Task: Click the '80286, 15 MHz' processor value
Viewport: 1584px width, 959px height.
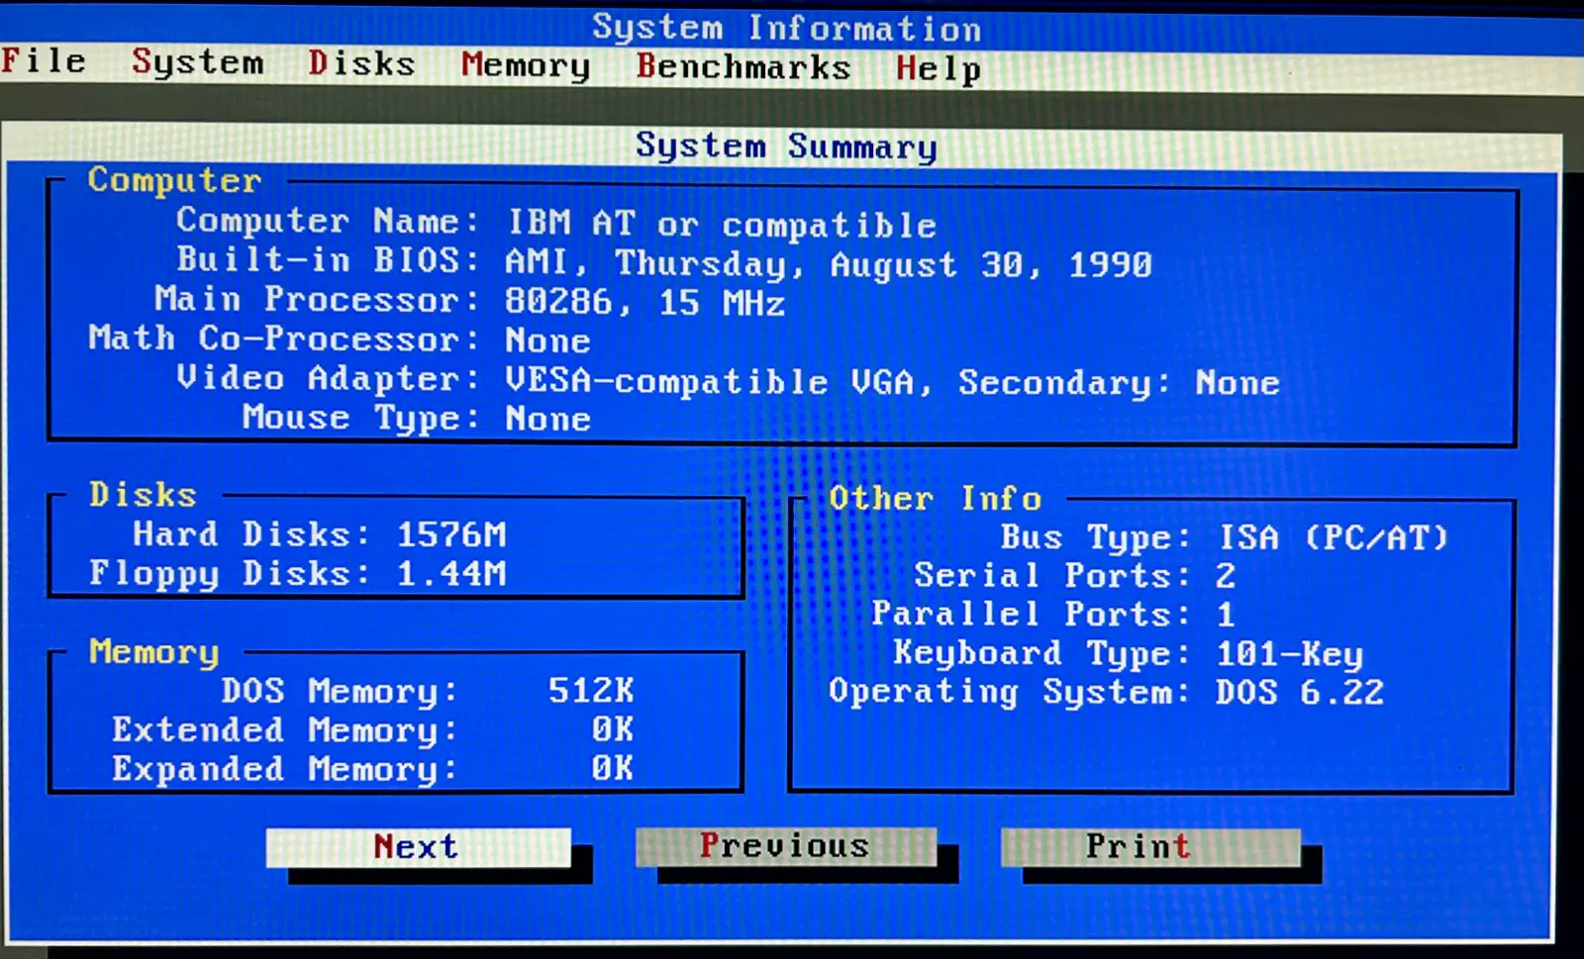Action: click(x=644, y=302)
